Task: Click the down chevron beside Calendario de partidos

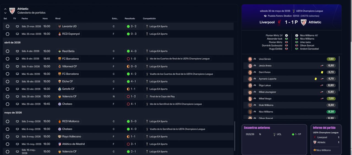Action: [5, 13]
